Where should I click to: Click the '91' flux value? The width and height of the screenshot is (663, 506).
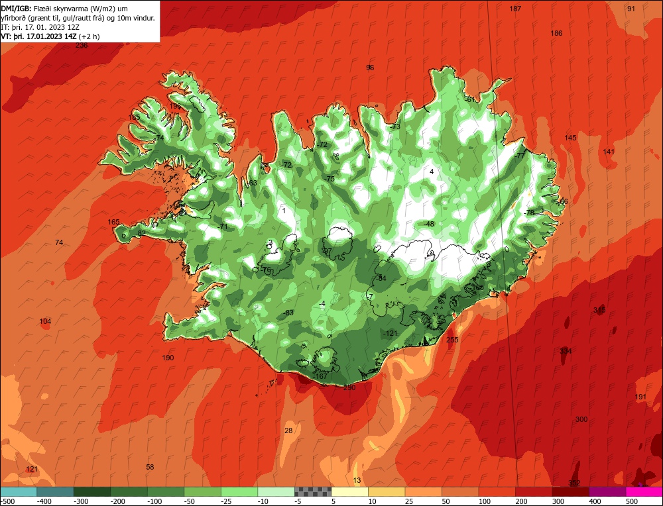[631, 9]
